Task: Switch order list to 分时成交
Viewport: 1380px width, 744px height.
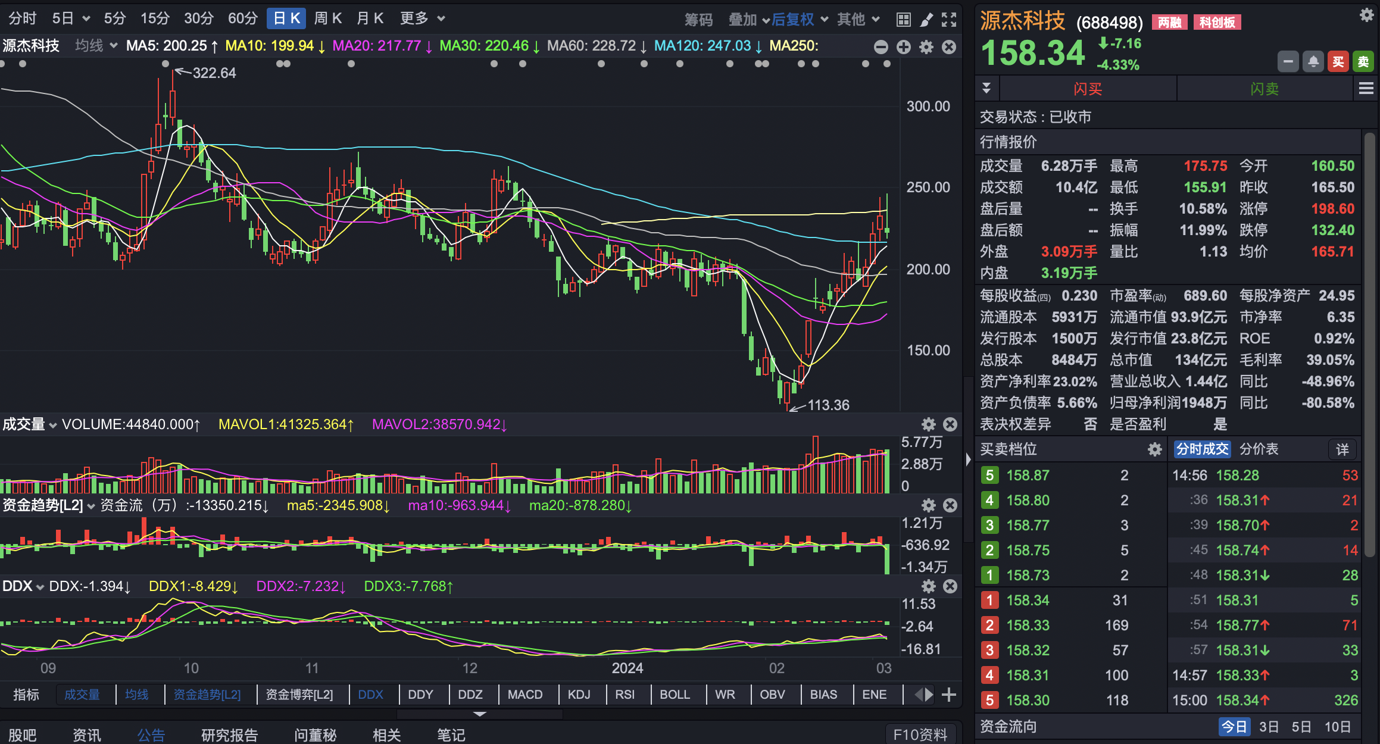Action: click(x=1202, y=449)
